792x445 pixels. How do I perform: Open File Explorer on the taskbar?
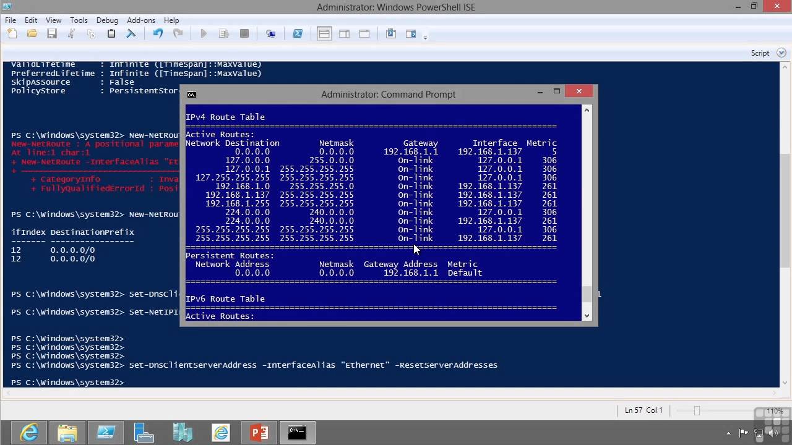click(x=67, y=433)
